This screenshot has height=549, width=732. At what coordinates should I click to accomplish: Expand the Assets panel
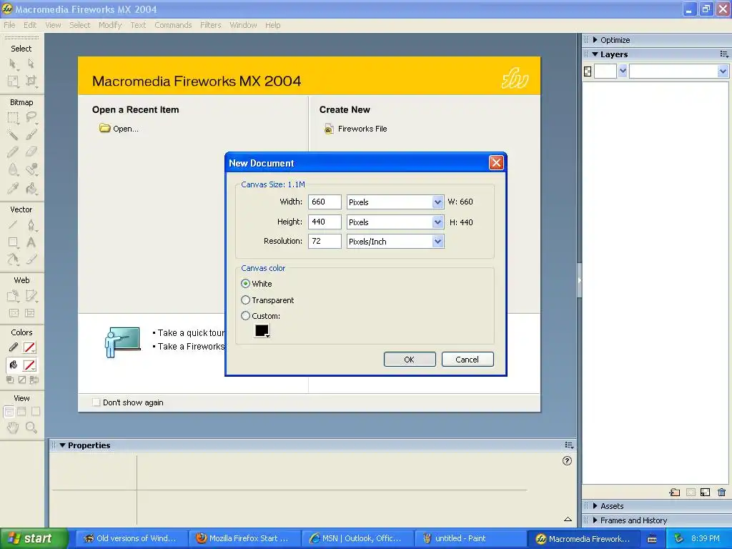(595, 505)
